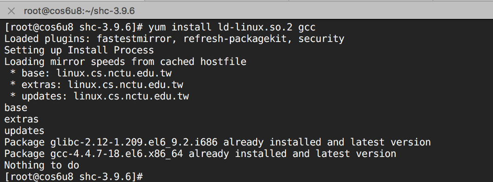The width and height of the screenshot is (493, 182).
Task: Click the Setting up Install Process line
Action: [79, 50]
